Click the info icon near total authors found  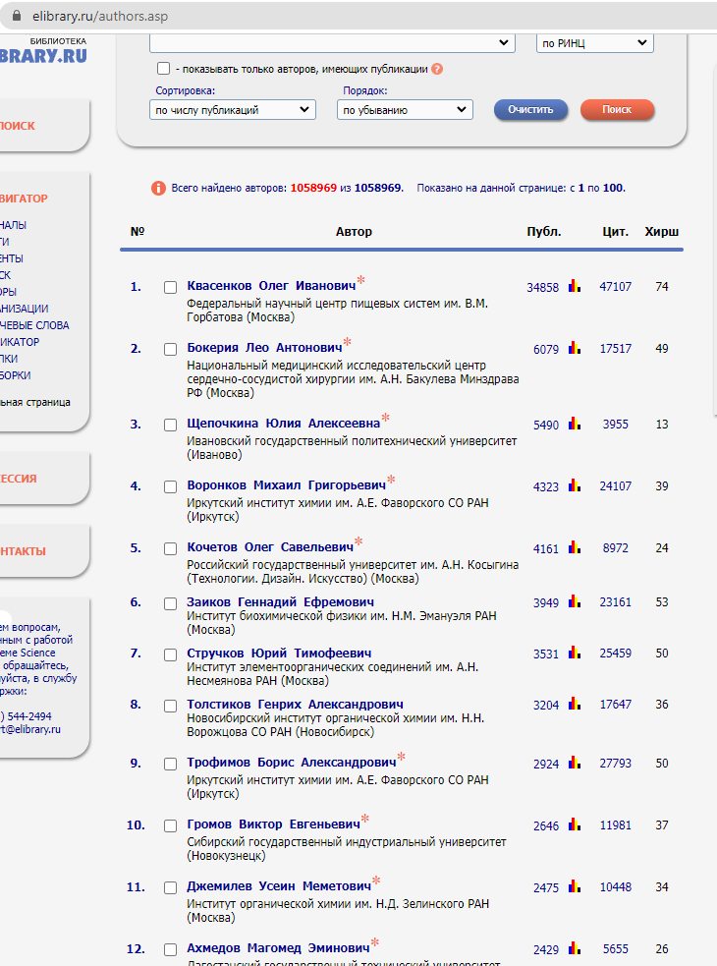(x=158, y=188)
